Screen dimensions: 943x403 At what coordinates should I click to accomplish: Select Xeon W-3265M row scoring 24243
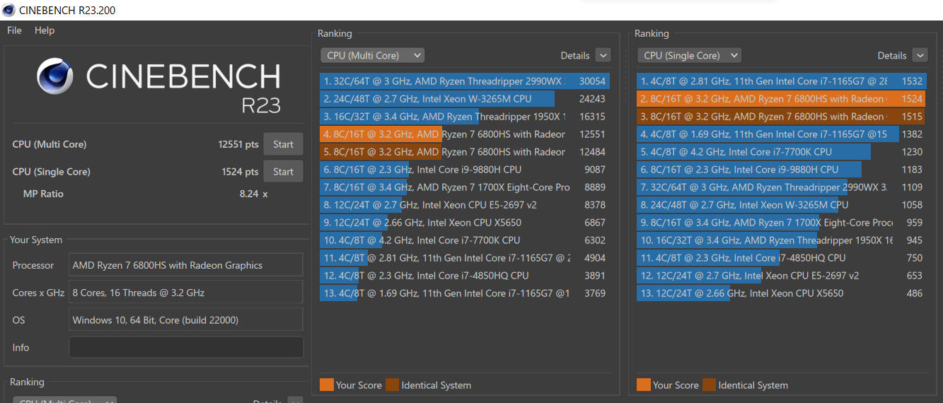[465, 99]
